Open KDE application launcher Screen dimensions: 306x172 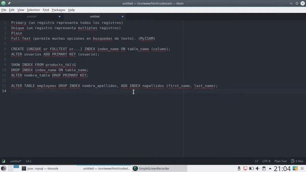(x=3, y=169)
